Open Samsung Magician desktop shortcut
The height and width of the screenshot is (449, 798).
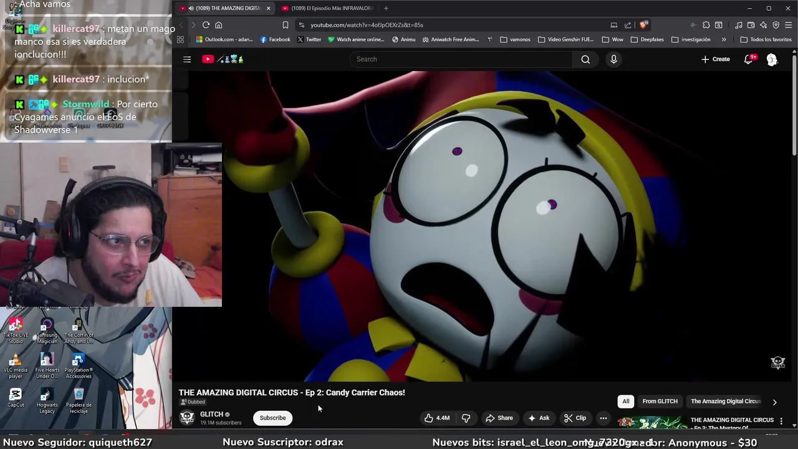(x=47, y=331)
